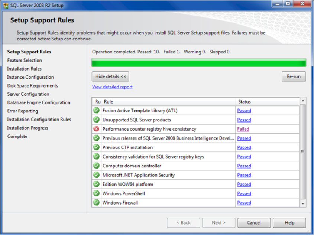
Task: Select Error Reporting step in sidebar
Action: 23,111
